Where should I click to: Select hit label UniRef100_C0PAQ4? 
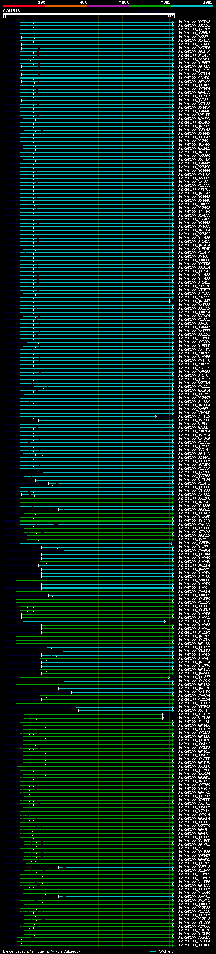click(194, 550)
